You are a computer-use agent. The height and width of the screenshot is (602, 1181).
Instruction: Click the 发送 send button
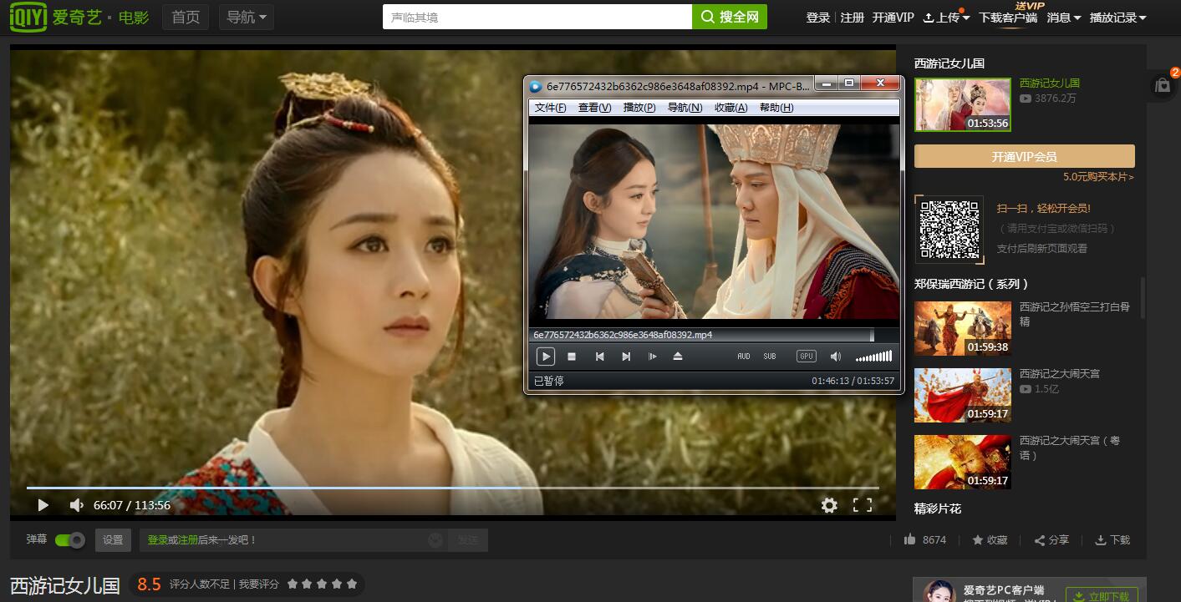[x=467, y=540]
